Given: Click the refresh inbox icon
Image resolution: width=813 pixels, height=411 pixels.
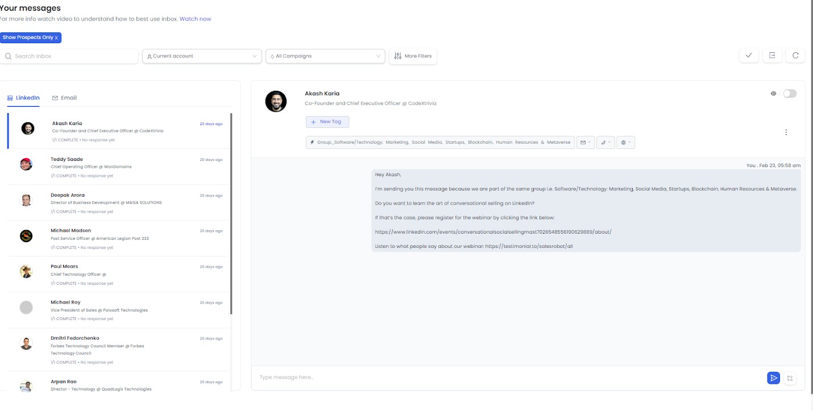Looking at the screenshot, I should point(795,55).
